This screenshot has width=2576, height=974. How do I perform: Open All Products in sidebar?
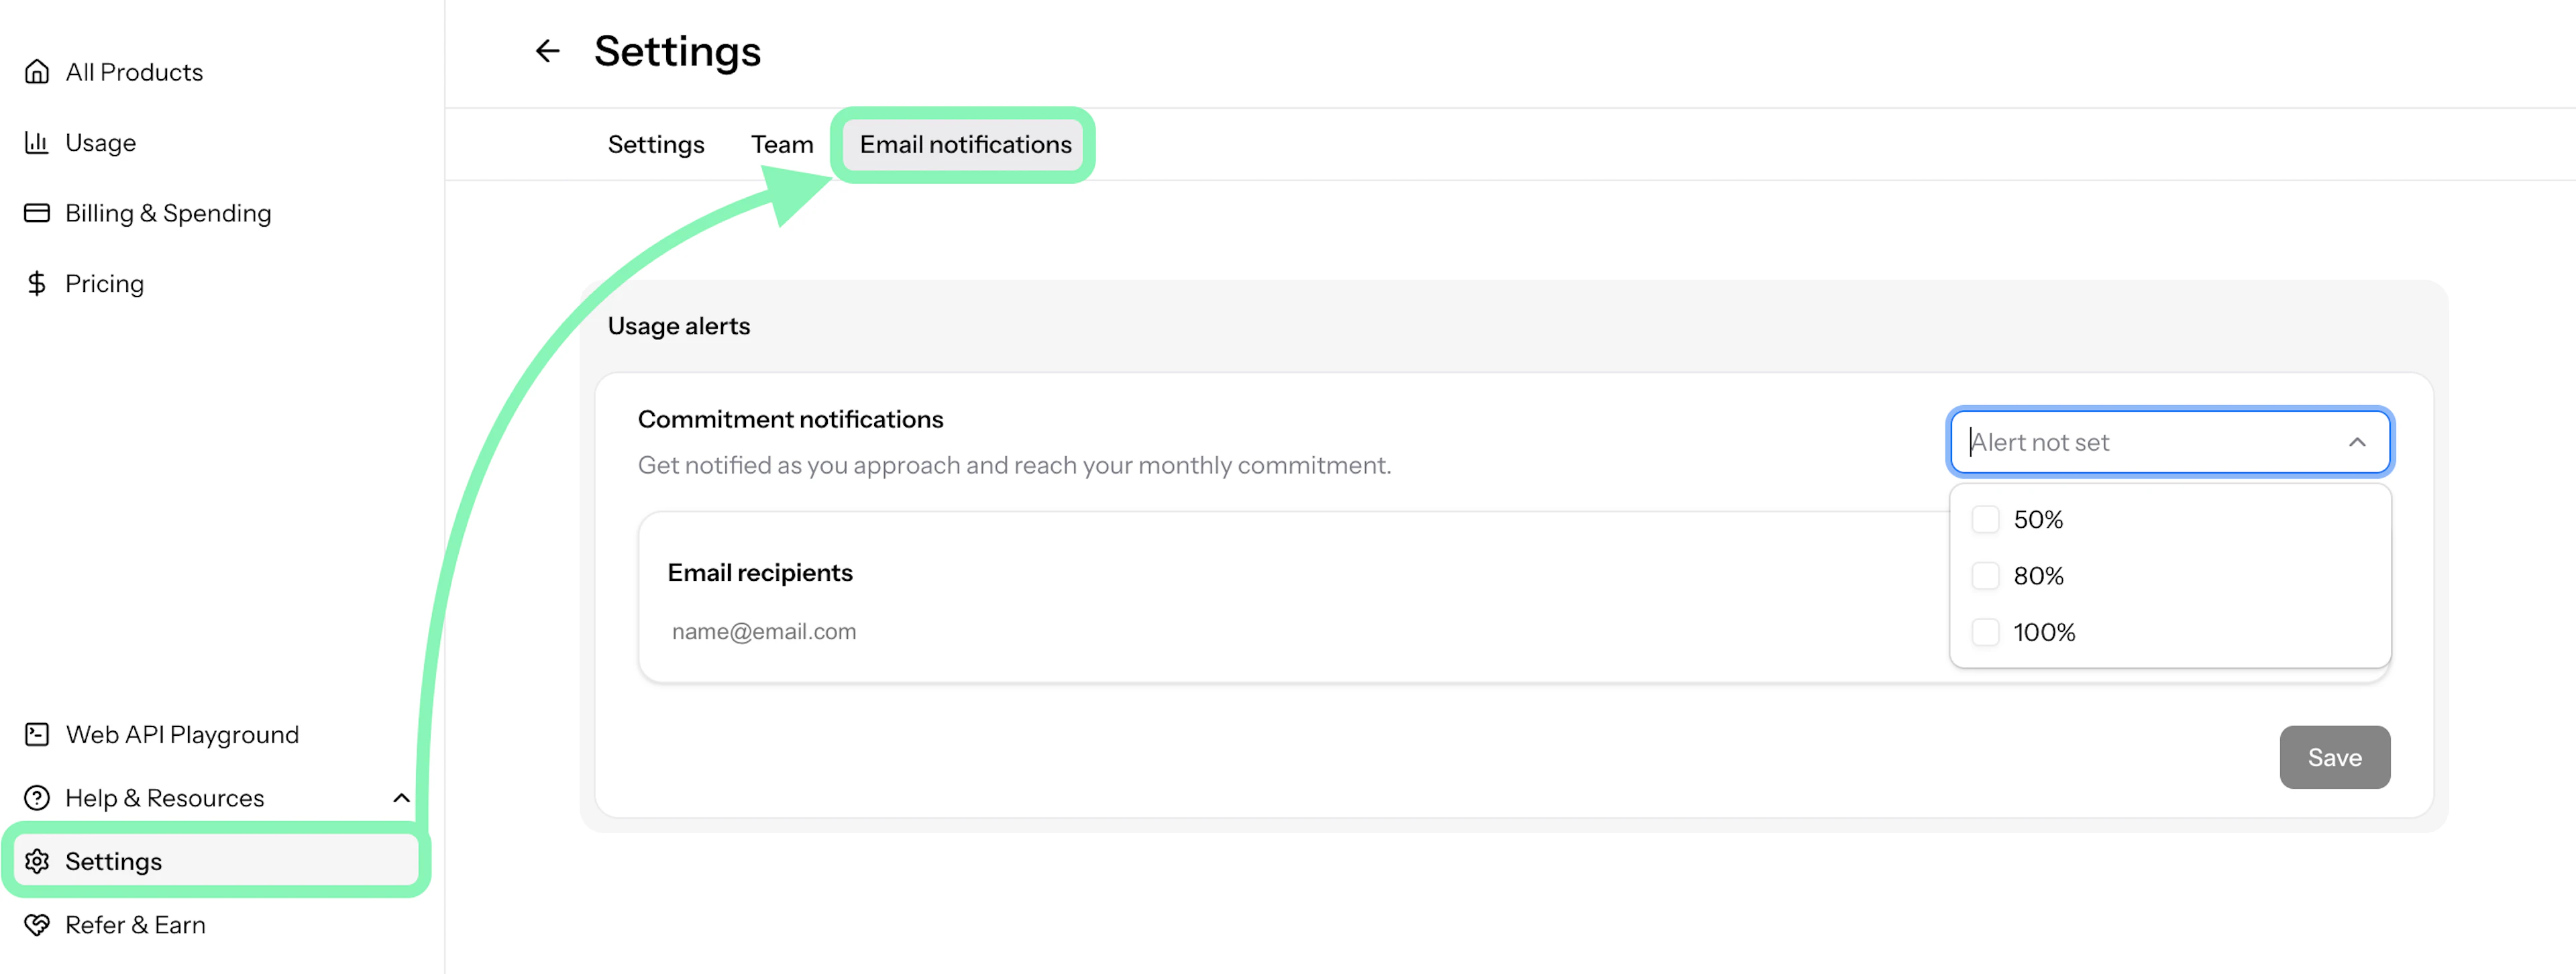tap(134, 72)
